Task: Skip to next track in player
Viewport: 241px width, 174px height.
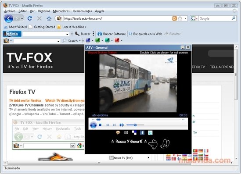Action: click(114, 125)
